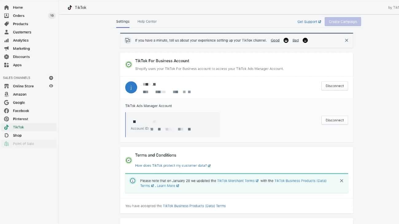
Task: Open the Home menu item
Action: pyautogui.click(x=18, y=7)
